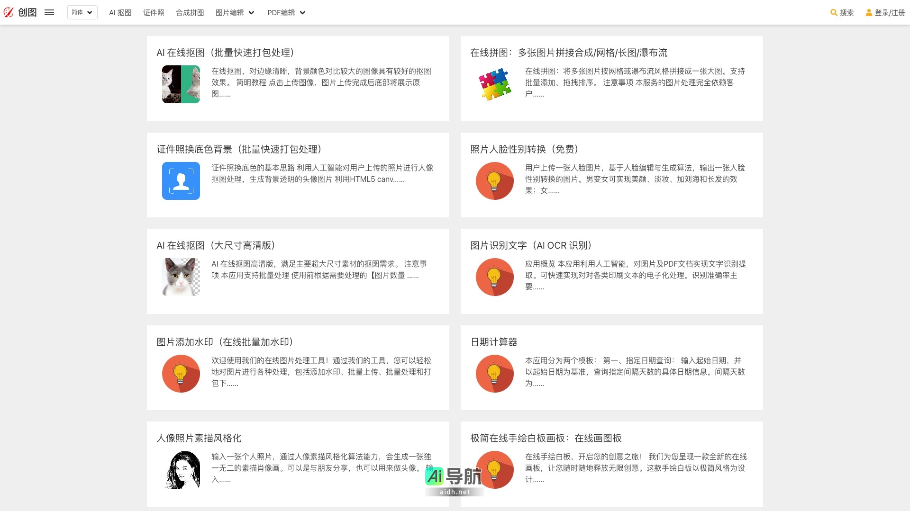
Task: Click the lightbulb icon in 日期计算器 card
Action: [495, 374]
